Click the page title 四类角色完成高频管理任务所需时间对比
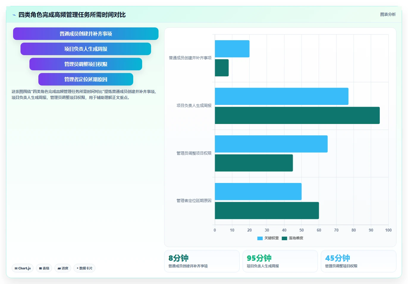Image resolution: width=408 pixels, height=284 pixels. pos(72,15)
